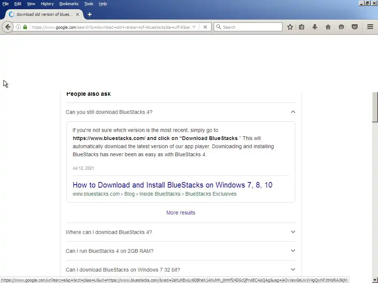Open the File menu

click(x=6, y=4)
